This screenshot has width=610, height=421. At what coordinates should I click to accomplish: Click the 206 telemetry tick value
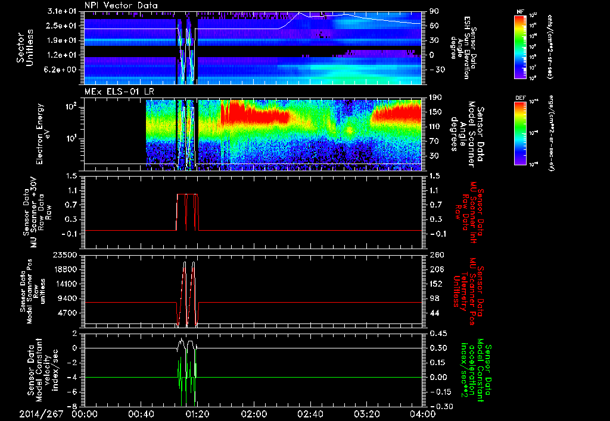435,269
